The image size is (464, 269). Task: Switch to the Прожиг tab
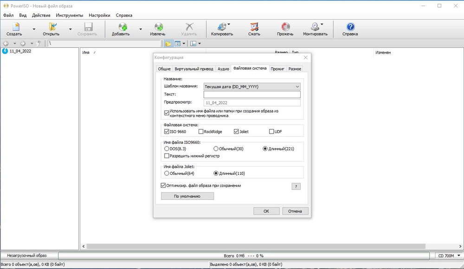pyautogui.click(x=277, y=69)
